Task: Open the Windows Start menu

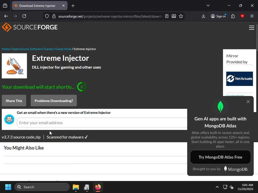Action: coord(8,187)
